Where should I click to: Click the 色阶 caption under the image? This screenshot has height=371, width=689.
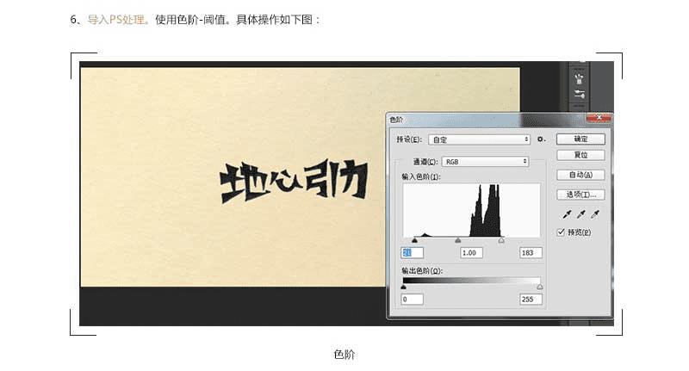coord(344,355)
